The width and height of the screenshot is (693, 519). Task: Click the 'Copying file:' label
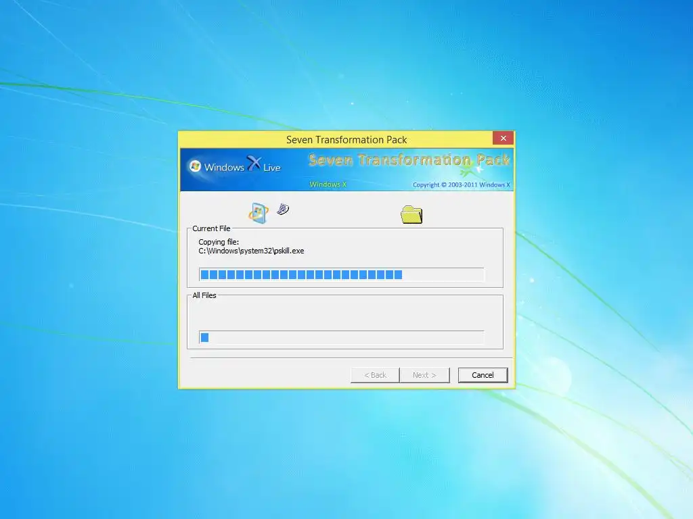pos(219,242)
